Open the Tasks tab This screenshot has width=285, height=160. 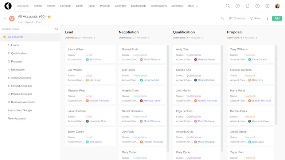pos(91,6)
